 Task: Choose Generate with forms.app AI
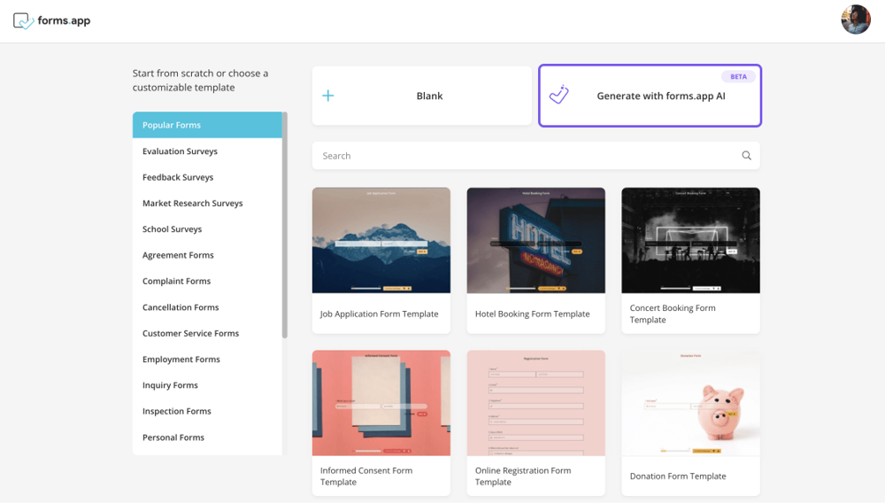[x=660, y=96]
